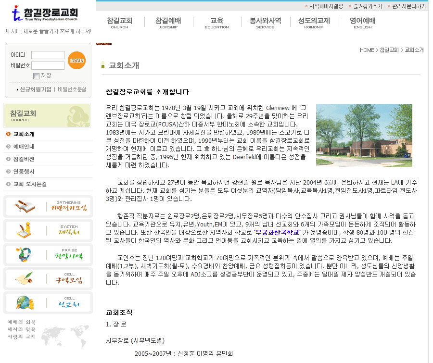Viewport: 433px width, 363px height.
Task: Open the 영어예배 ENGLISH top menu
Action: (362, 23)
